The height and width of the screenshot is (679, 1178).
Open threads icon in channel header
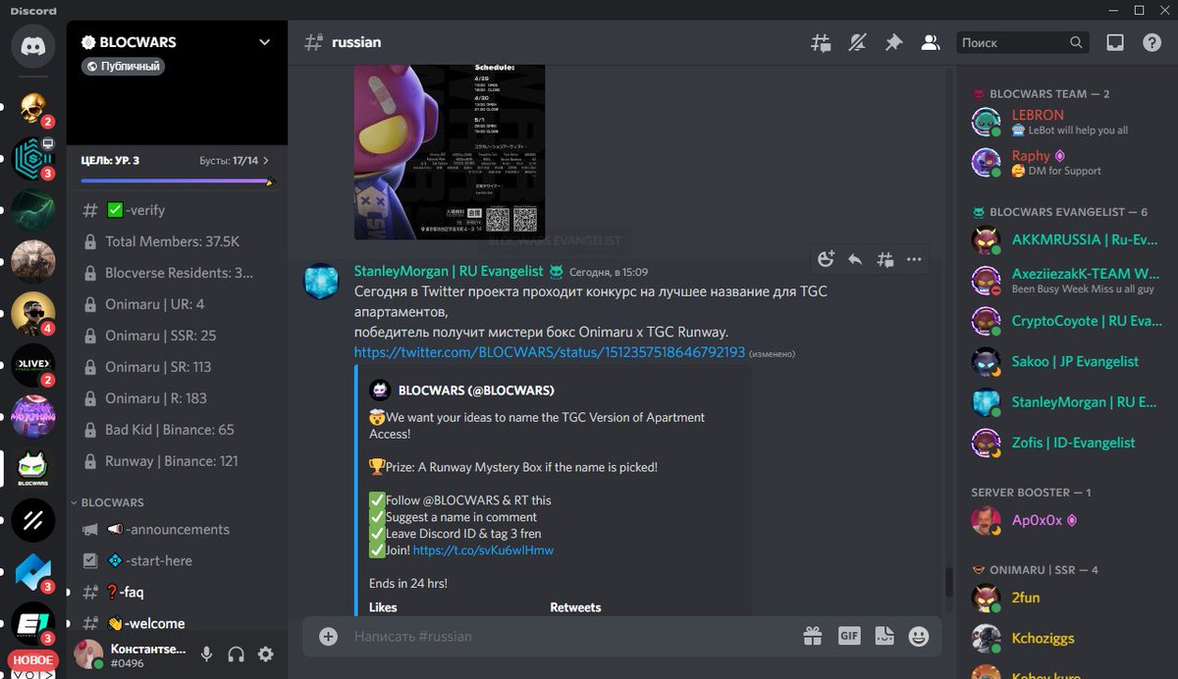coord(821,42)
